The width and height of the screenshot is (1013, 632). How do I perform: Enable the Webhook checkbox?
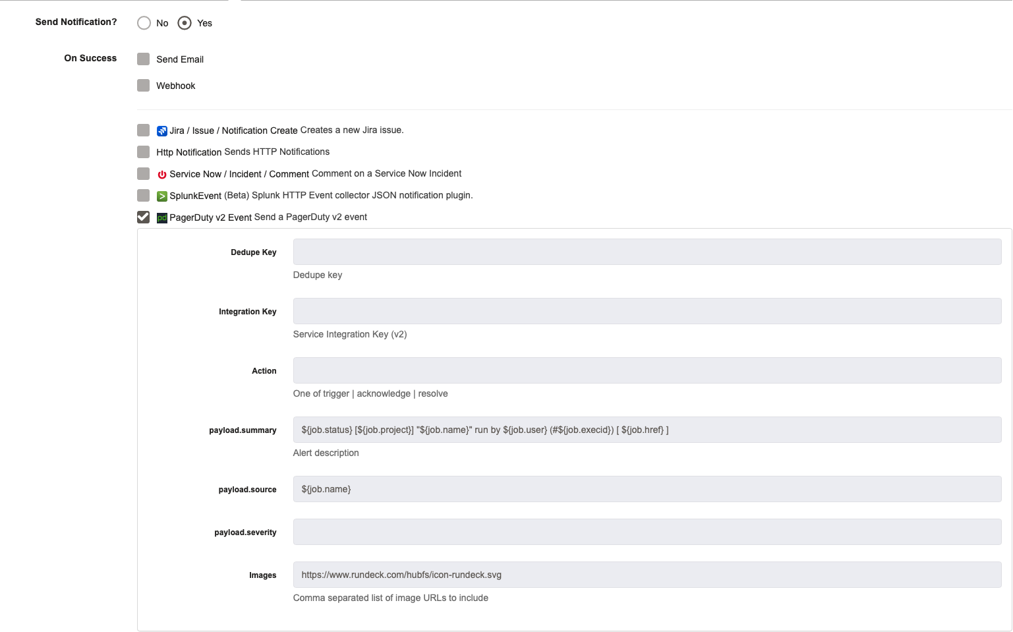coord(143,86)
